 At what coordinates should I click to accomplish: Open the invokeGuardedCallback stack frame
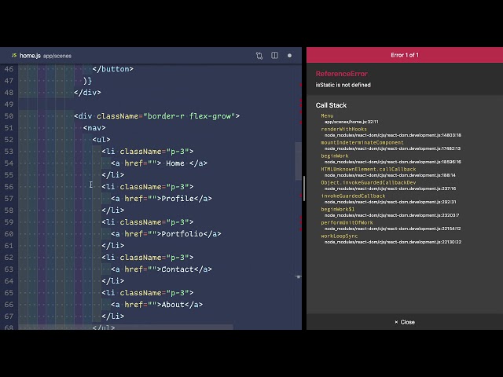[x=353, y=196]
